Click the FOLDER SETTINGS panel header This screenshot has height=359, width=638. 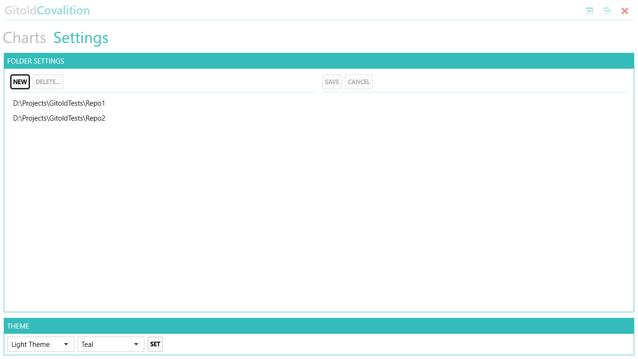click(36, 61)
